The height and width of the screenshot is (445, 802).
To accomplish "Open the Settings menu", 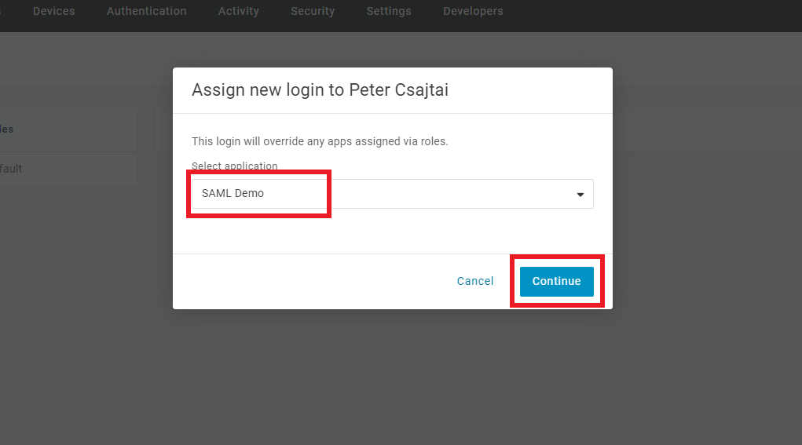I will [389, 11].
